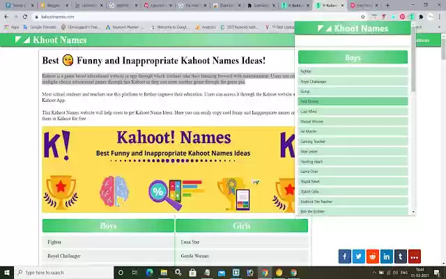This screenshot has height=279, width=446.
Task: Copy Luna Star on webpage table
Action: coord(242,242)
